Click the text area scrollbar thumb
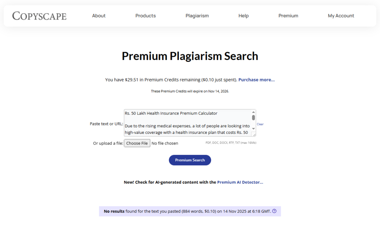Image resolution: width=380 pixels, height=230 pixels. pos(253,118)
